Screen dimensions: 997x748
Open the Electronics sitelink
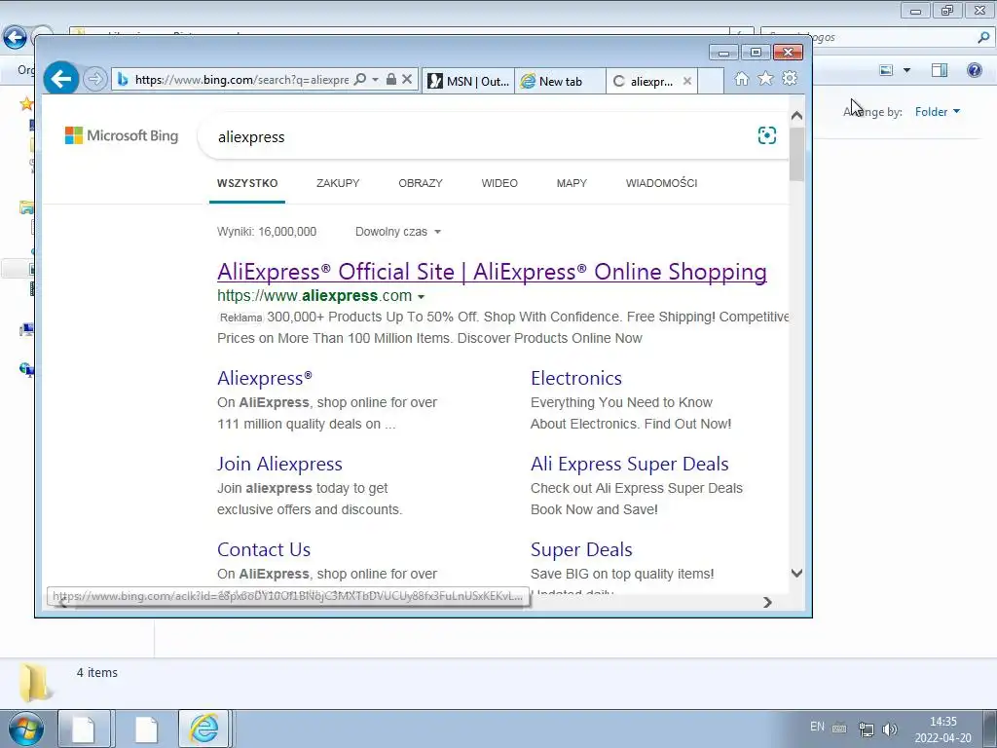coord(576,378)
